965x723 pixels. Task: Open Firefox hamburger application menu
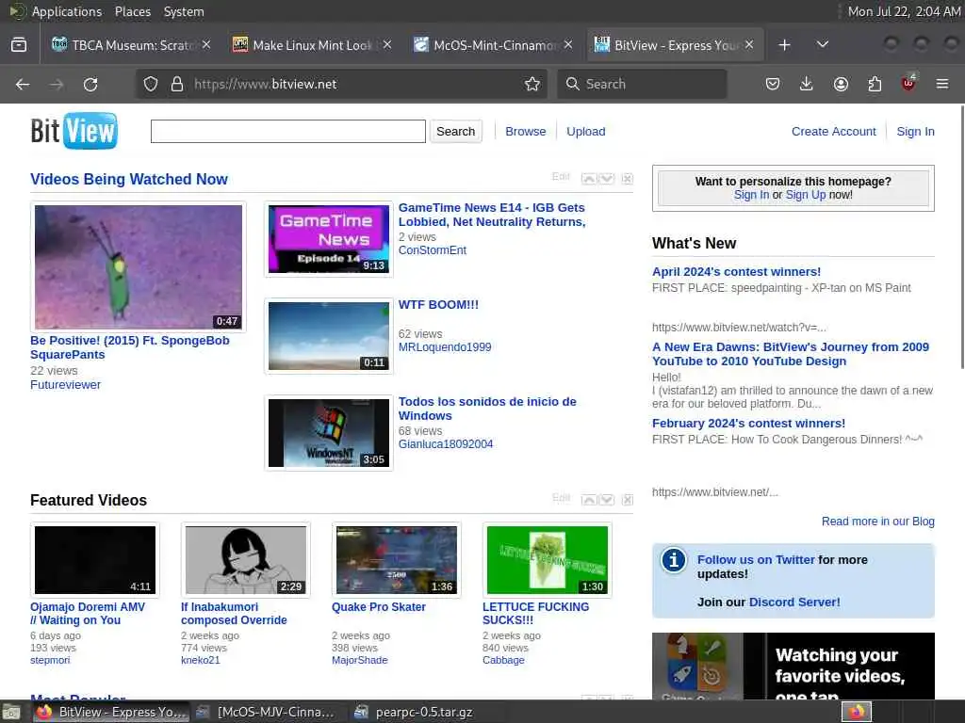click(942, 84)
